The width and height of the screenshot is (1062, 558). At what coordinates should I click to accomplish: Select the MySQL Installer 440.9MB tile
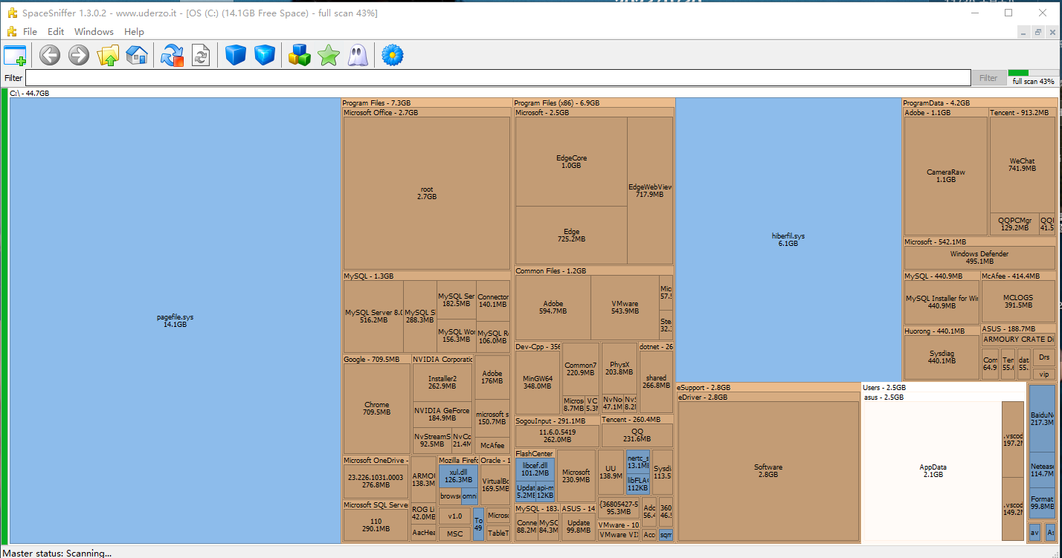(x=942, y=302)
